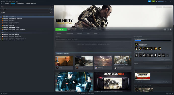Click the Achievements ribbon icon near Play

[x=99, y=29]
